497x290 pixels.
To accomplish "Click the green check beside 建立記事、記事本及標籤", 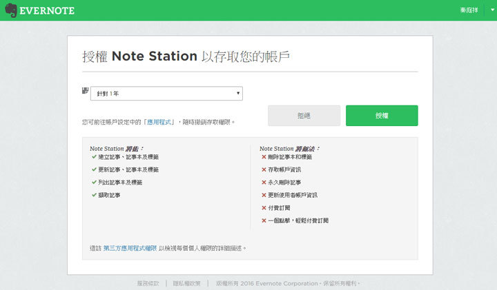I will [x=93, y=157].
